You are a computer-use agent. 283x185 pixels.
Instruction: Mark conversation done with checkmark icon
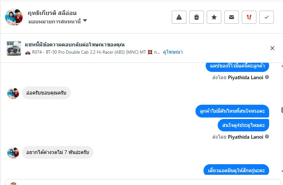click(x=267, y=17)
